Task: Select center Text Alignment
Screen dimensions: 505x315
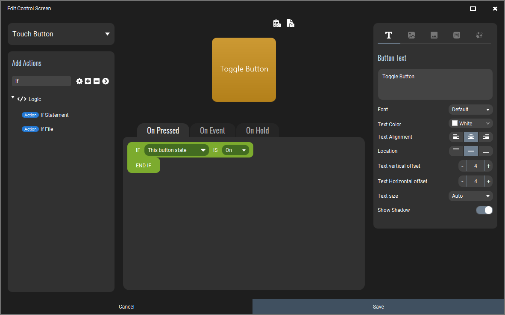Action: pos(471,137)
